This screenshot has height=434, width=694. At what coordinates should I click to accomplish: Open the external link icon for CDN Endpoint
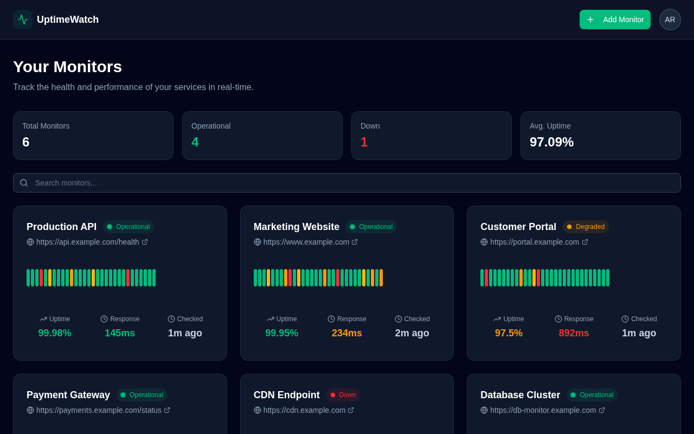[350, 410]
